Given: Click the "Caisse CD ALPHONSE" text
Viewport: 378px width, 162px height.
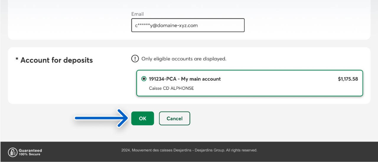Looking at the screenshot, I should tap(171, 88).
